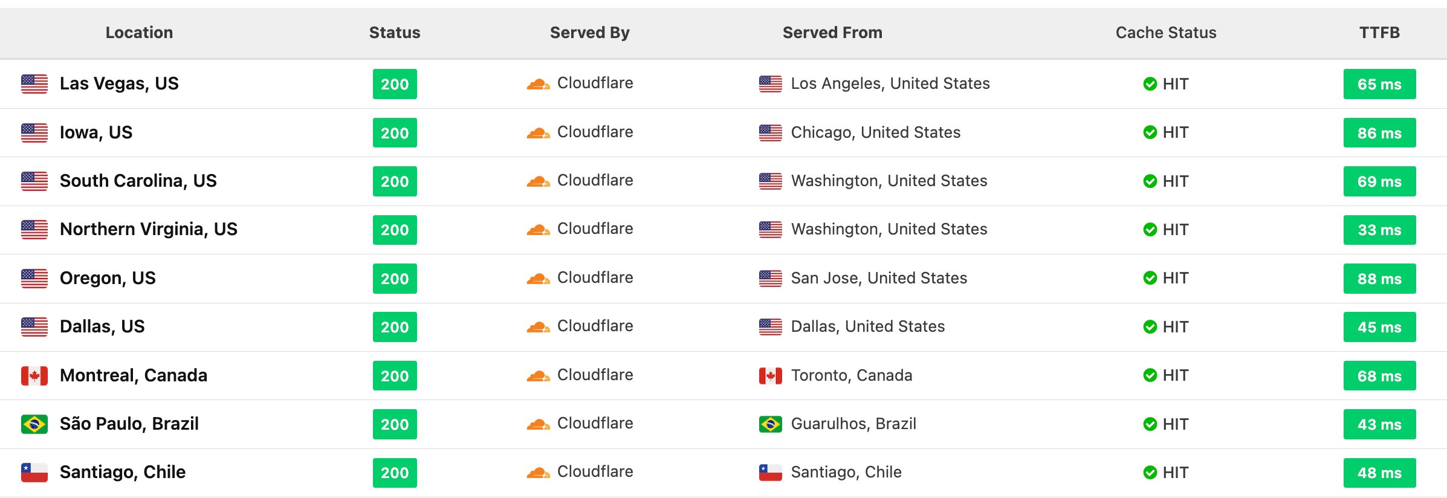1447x498 pixels.
Task: Click Los Angeles, United States text
Action: pos(890,83)
